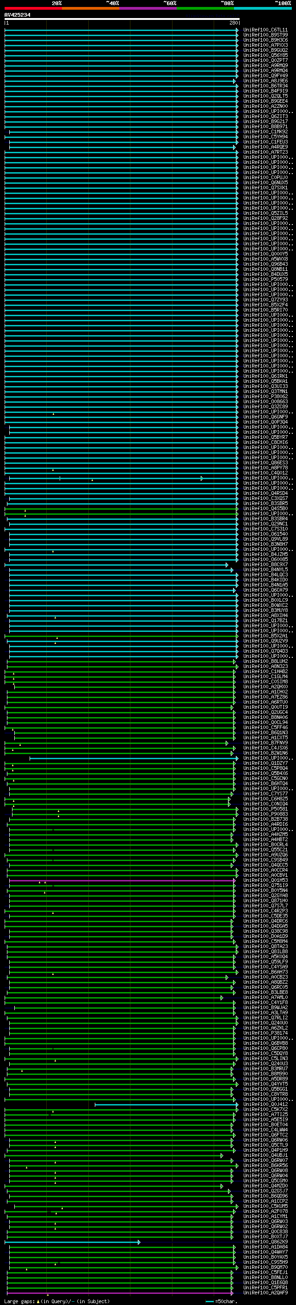This screenshot has height=1305, width=296.
Task: Click the green ~80% legend segment
Action: tap(205, 8)
